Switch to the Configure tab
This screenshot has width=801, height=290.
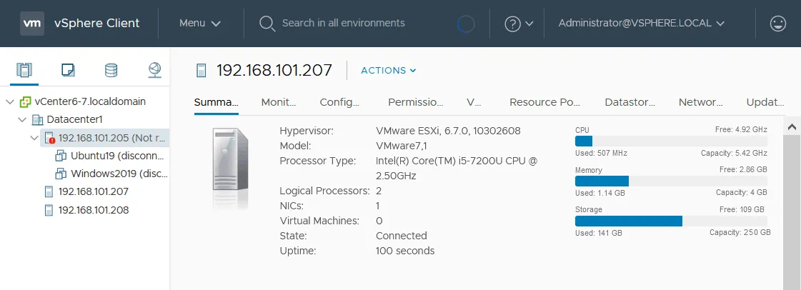coord(340,102)
